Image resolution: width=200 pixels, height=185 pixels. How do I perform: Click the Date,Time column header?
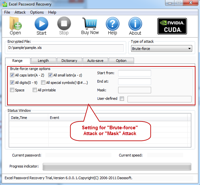(29, 118)
